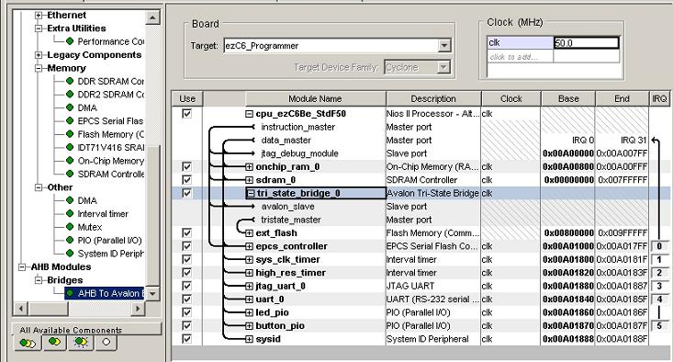673x362 pixels.
Task: Click component tree scroll up arrow
Action: (x=152, y=17)
